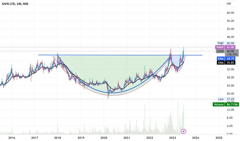Click the 2018 time axis label
Viewport: 240px width, 141px height.
(x=57, y=138)
